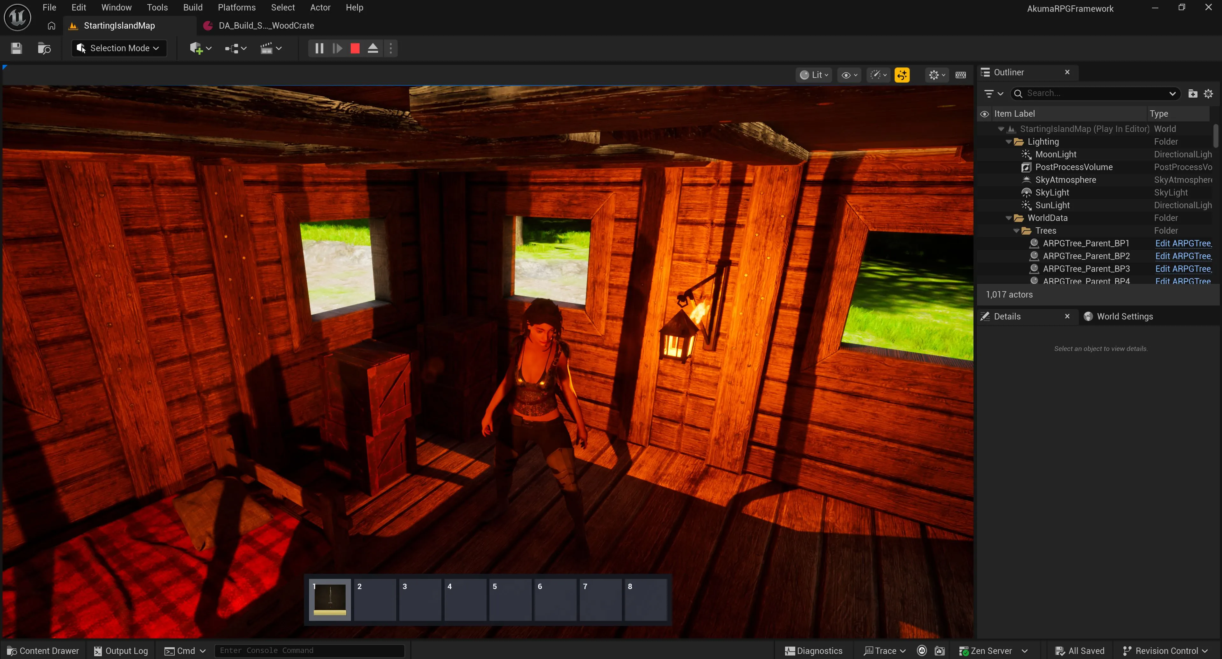Click the home icon beside level tab

(51, 25)
